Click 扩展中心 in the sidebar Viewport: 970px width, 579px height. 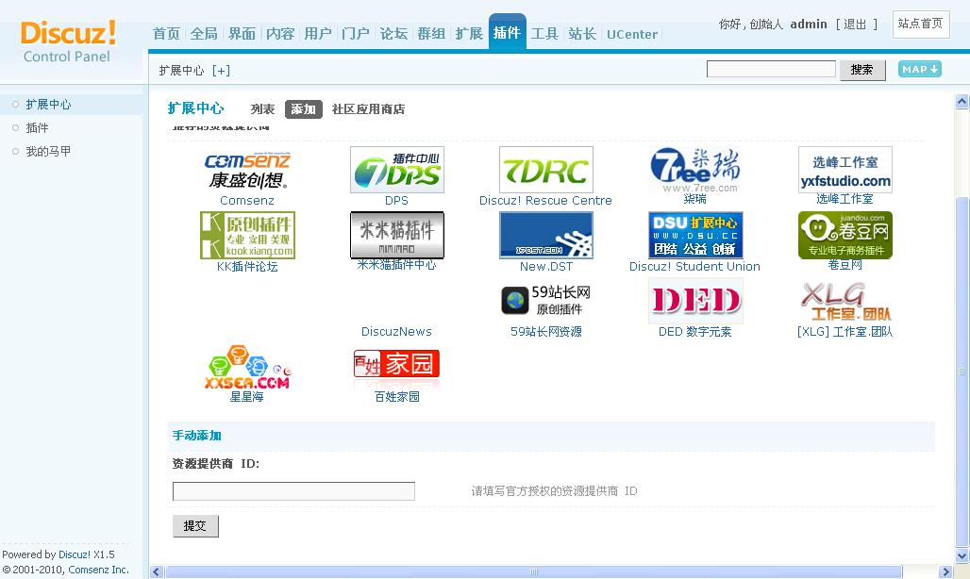pyautogui.click(x=48, y=105)
